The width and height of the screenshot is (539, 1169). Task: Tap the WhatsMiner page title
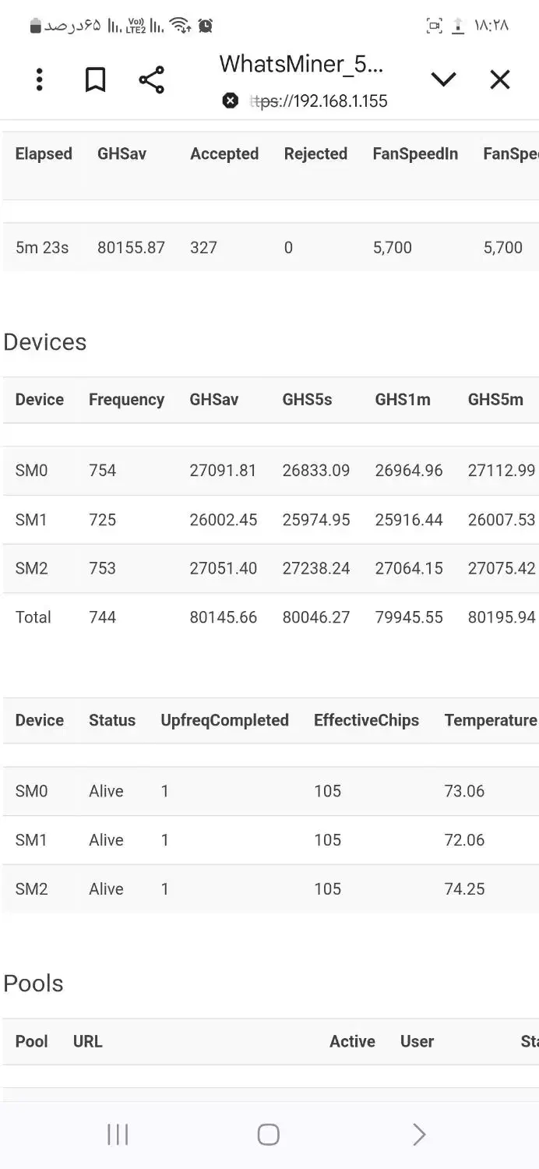(x=301, y=64)
